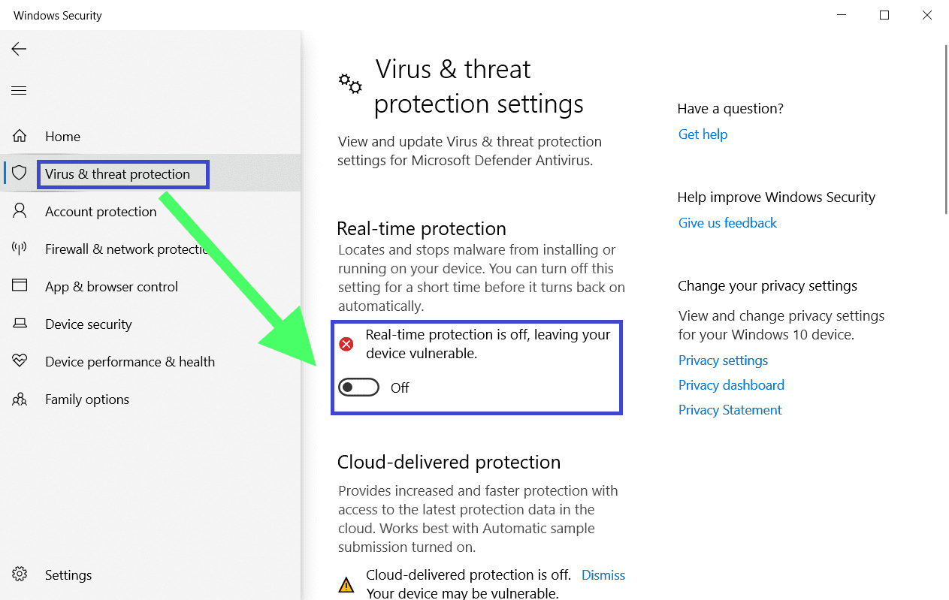Click the Get help link
This screenshot has width=949, height=600.
703,134
